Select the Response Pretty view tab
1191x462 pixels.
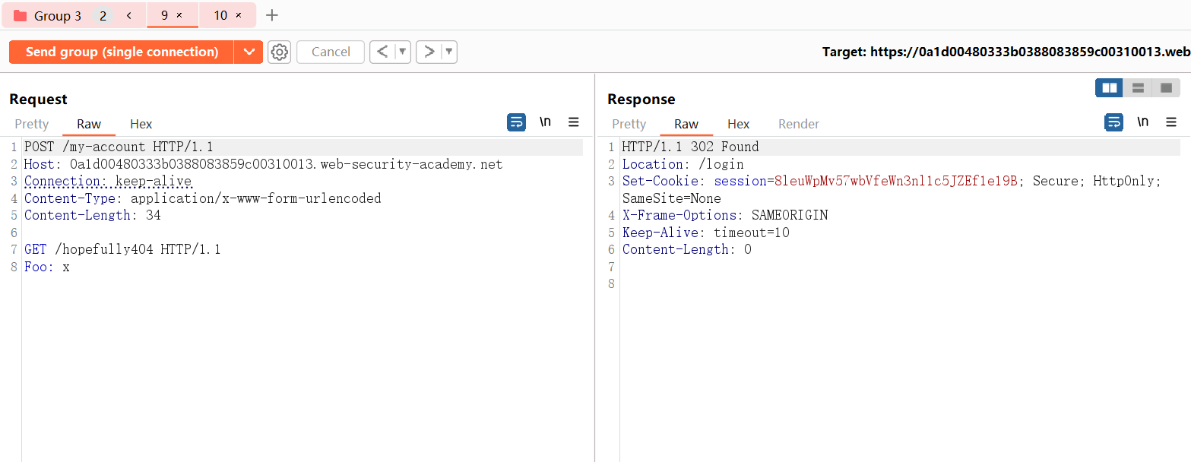629,124
